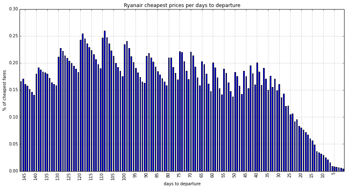Select the x-axis tick label 105
Screen dimensions: 347x189
[x=113, y=177]
